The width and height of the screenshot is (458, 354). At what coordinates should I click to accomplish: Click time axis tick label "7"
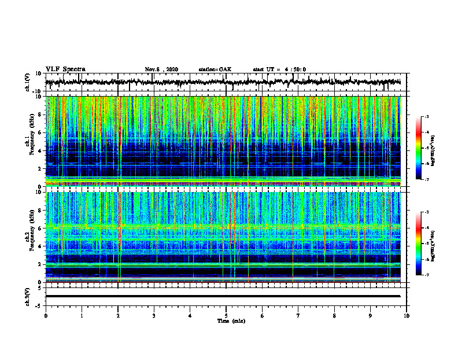pos(298,316)
